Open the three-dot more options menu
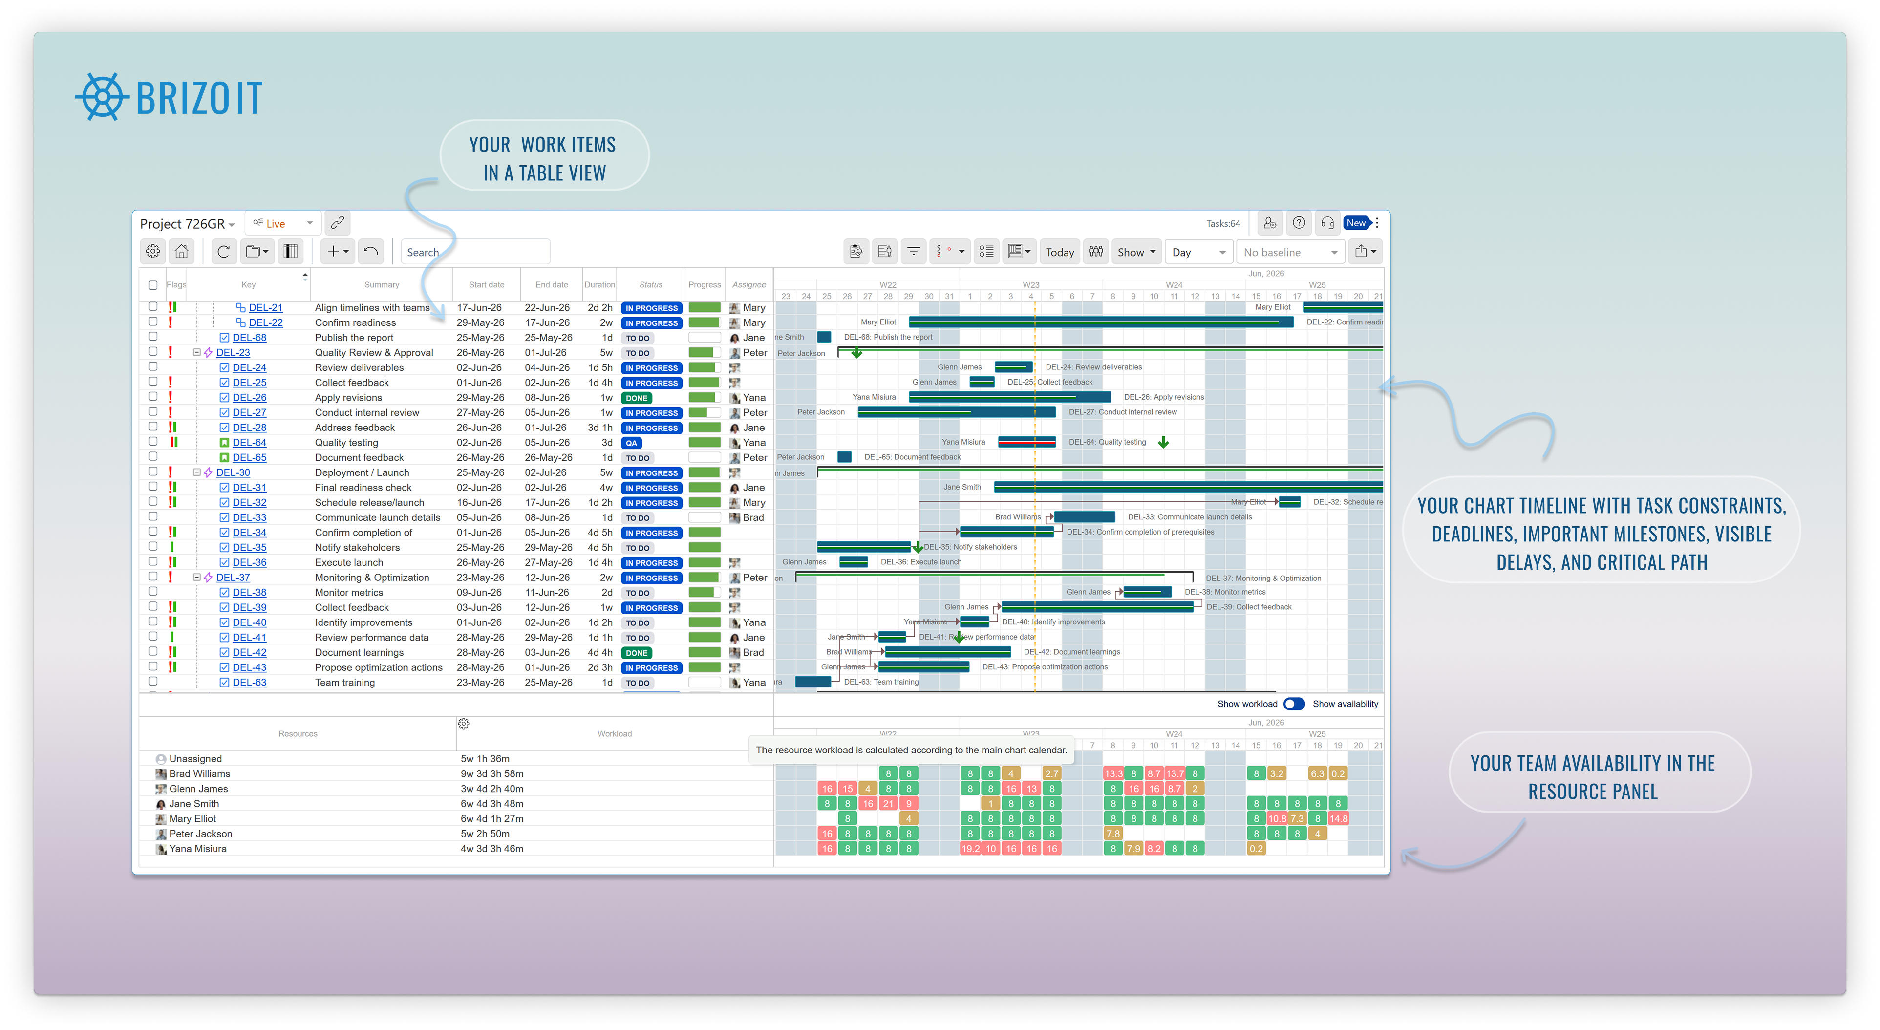Image resolution: width=1880 pixels, height=1030 pixels. tap(1377, 223)
